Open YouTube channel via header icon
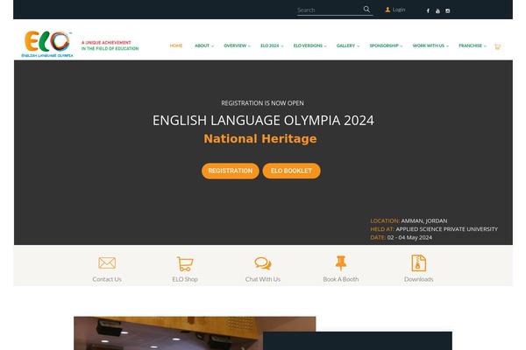Screen dimensions: 526x350 tap(437, 10)
